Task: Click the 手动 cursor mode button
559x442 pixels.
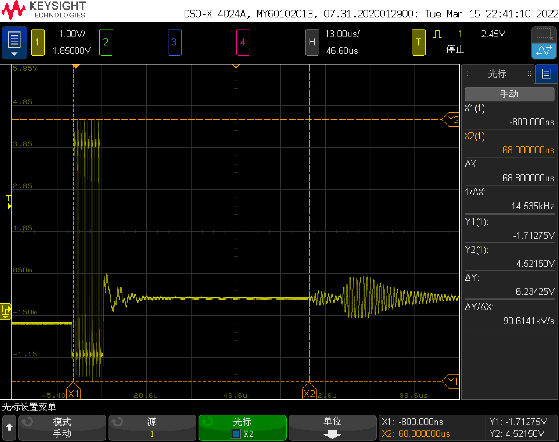Action: pos(509,94)
